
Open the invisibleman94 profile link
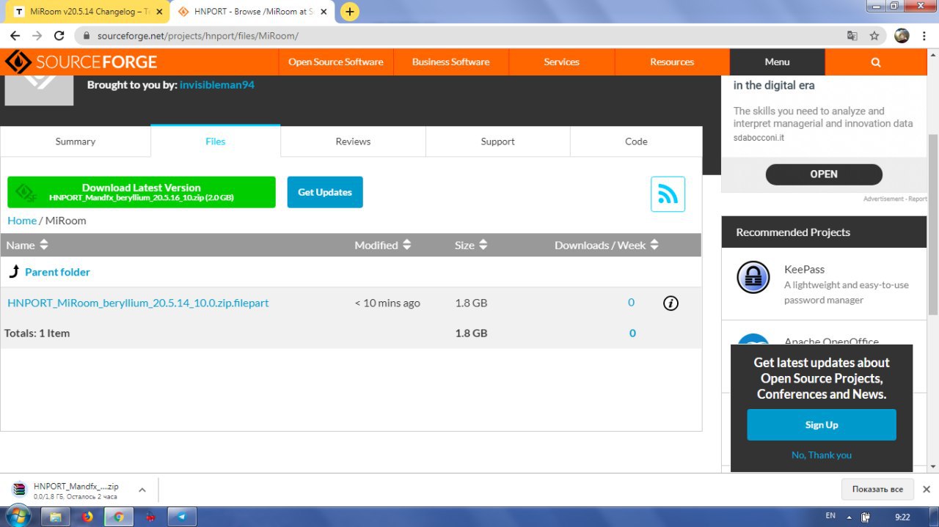[x=217, y=85]
